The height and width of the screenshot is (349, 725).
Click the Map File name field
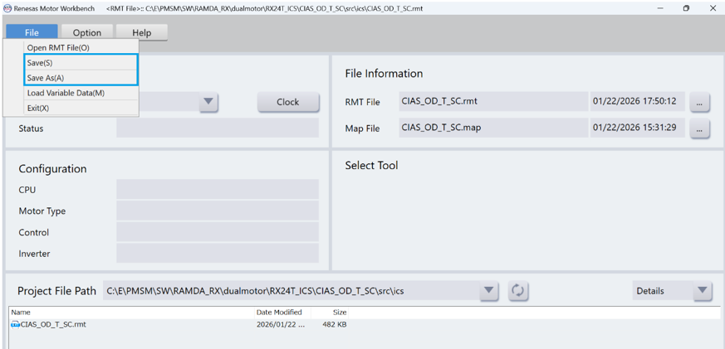tap(493, 128)
